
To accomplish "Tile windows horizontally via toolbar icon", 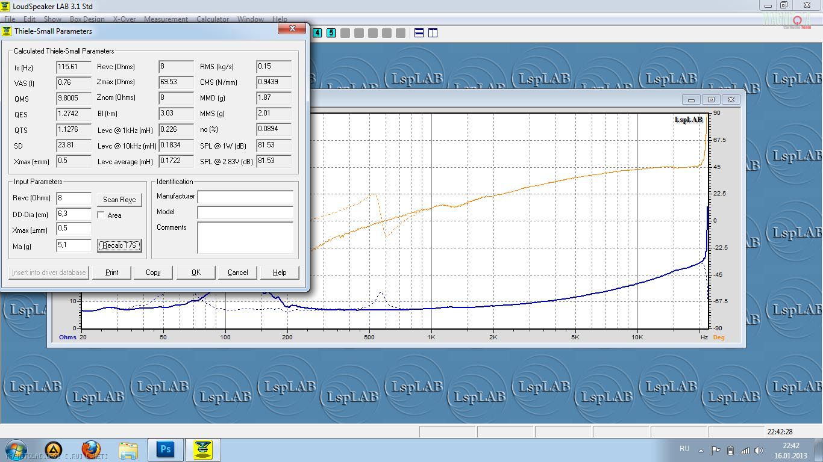I will tap(419, 33).
